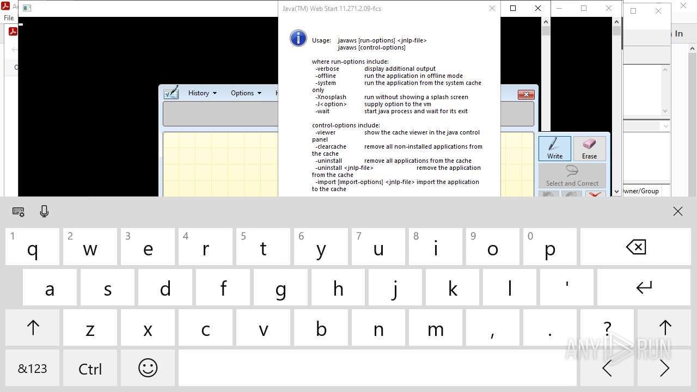Tap the p key

coord(550,247)
